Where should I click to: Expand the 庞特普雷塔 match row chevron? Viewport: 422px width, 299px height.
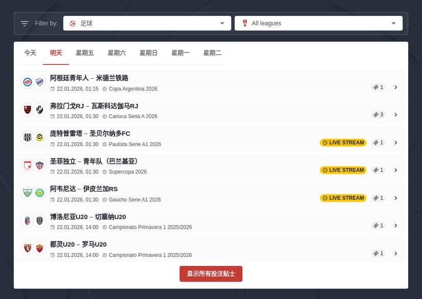pos(396,143)
